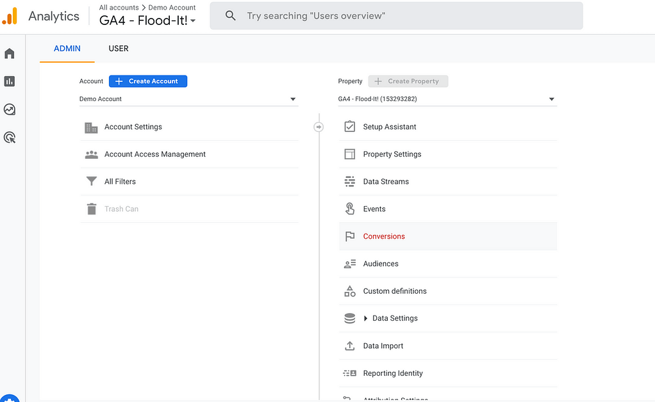The height and width of the screenshot is (402, 655).
Task: Open Property Settings
Action: pos(448,154)
